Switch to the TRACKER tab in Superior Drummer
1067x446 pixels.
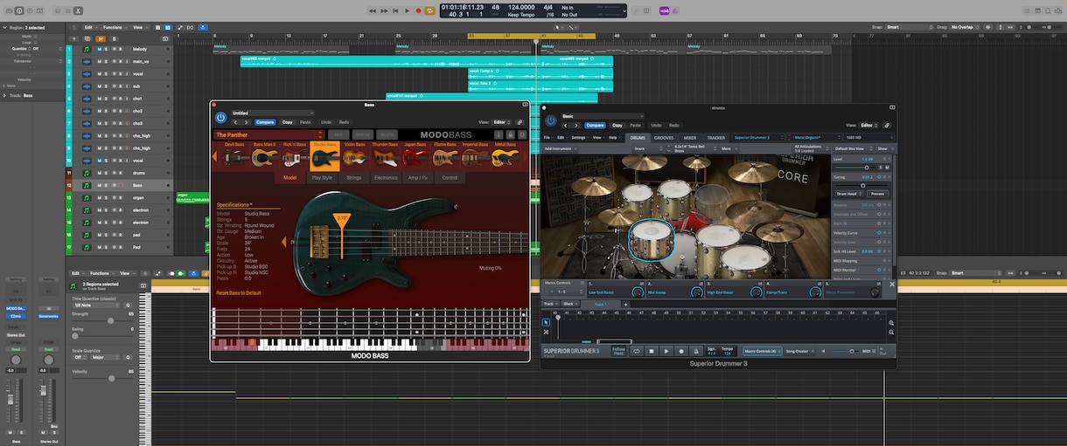pyautogui.click(x=715, y=138)
